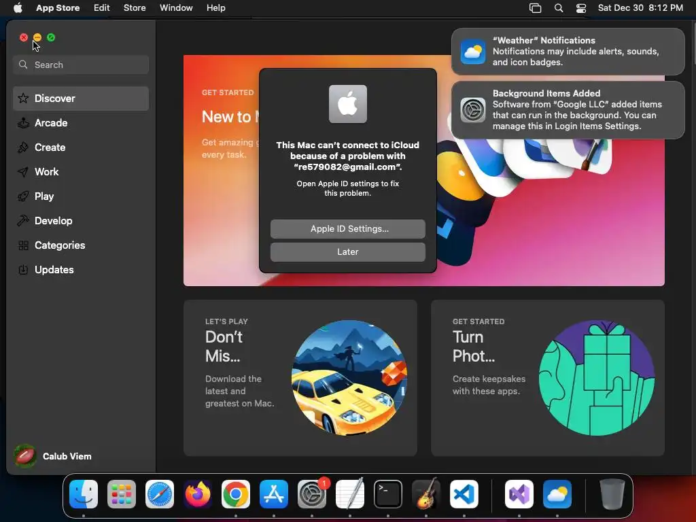Click the Arcade joystick icon
The width and height of the screenshot is (696, 522).
click(x=23, y=123)
